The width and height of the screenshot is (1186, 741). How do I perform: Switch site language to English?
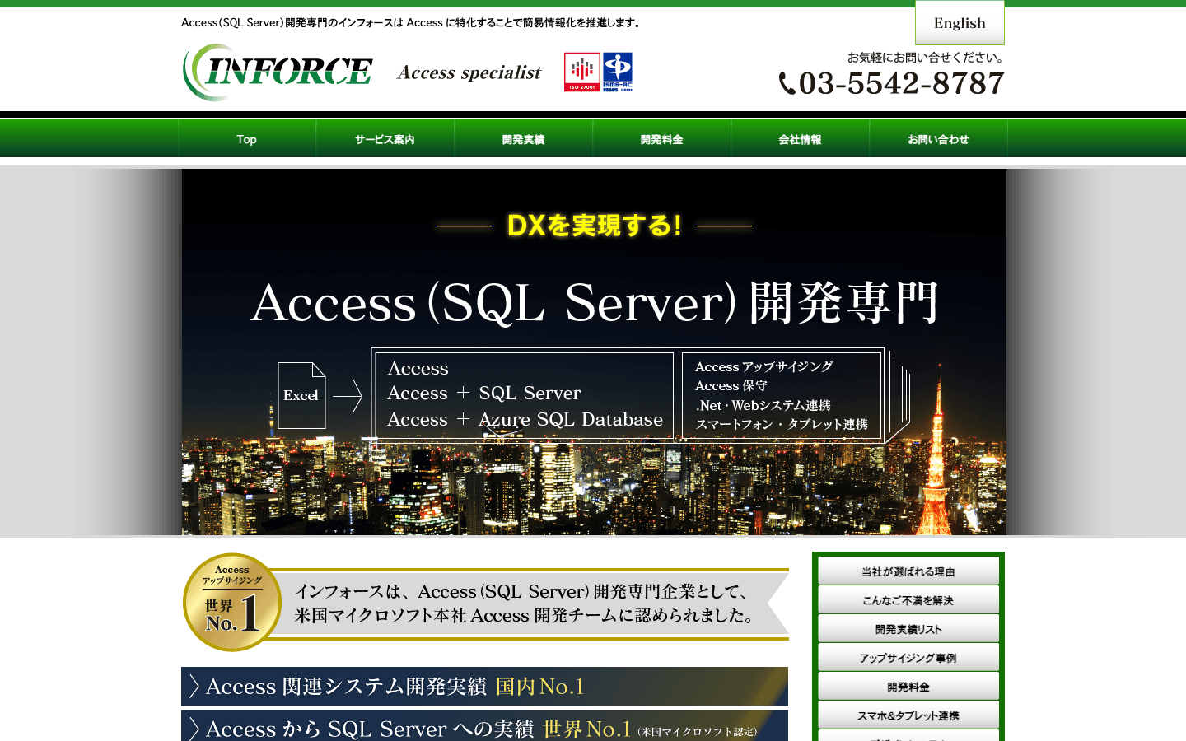coord(960,23)
